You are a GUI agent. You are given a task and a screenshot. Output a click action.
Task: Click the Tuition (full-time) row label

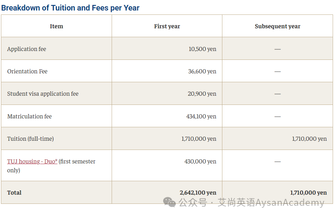[x=30, y=139]
